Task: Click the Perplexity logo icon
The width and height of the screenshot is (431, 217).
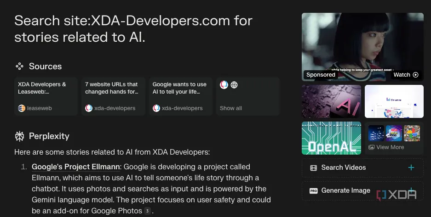Action: tap(19, 136)
